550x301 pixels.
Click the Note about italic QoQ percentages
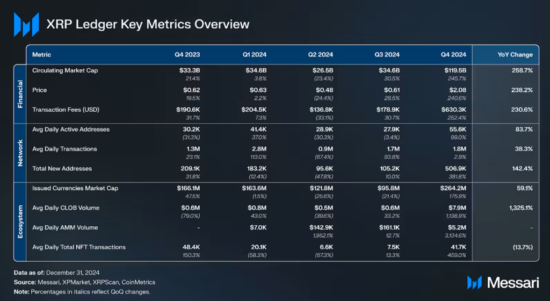pos(82,292)
